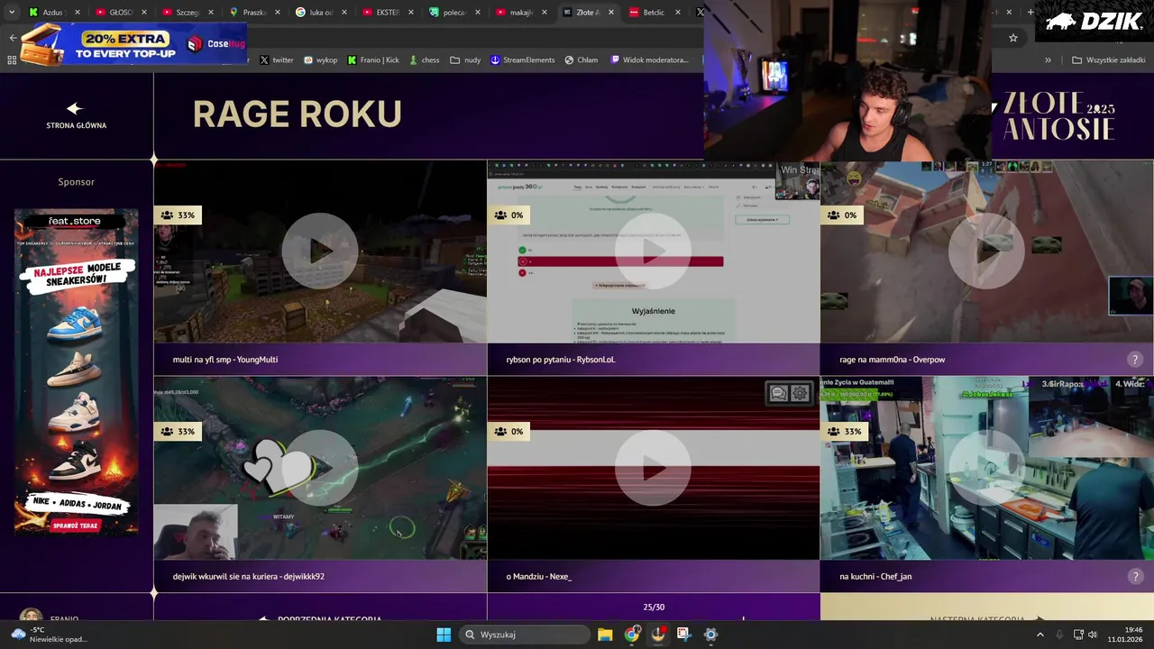Open the Windows Start menu
This screenshot has height=649, width=1154.
(x=444, y=635)
